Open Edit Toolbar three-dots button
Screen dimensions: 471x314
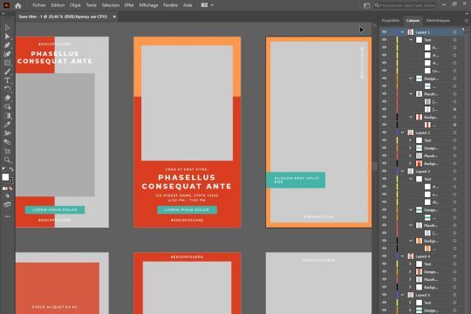[x=7, y=216]
